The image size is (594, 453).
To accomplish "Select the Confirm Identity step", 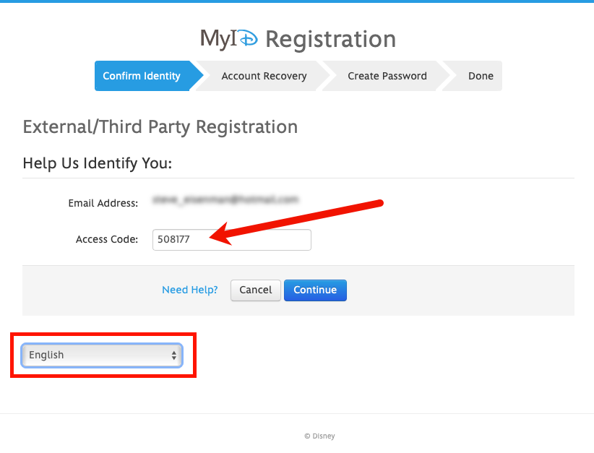I will point(142,76).
